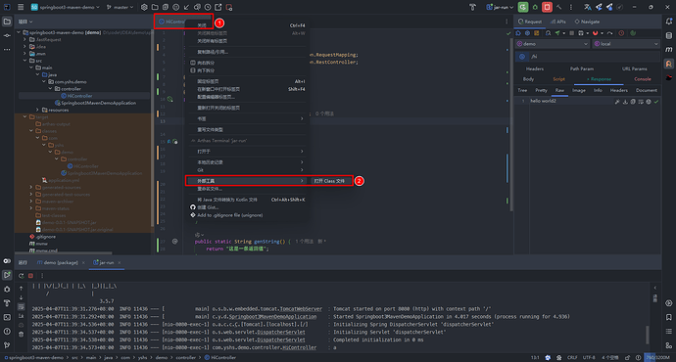Image resolution: width=676 pixels, height=362 pixels.
Task: Click the Debug bug icon in top toolbar
Action: 535,7
